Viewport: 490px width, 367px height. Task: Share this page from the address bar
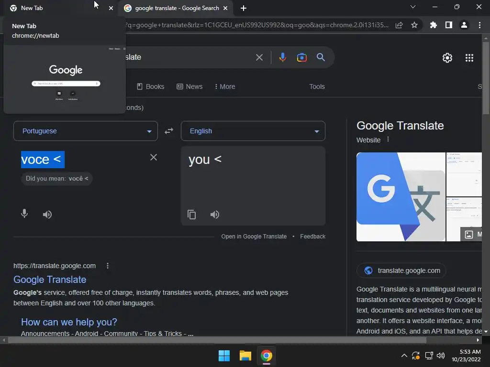tap(399, 25)
